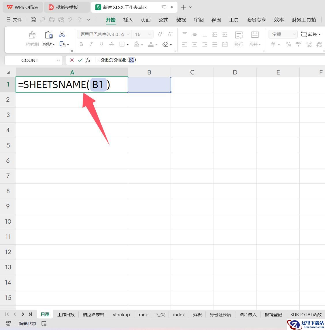Expand the COUNT name box dropdown
Image resolution: width=325 pixels, height=330 pixels.
[58, 60]
